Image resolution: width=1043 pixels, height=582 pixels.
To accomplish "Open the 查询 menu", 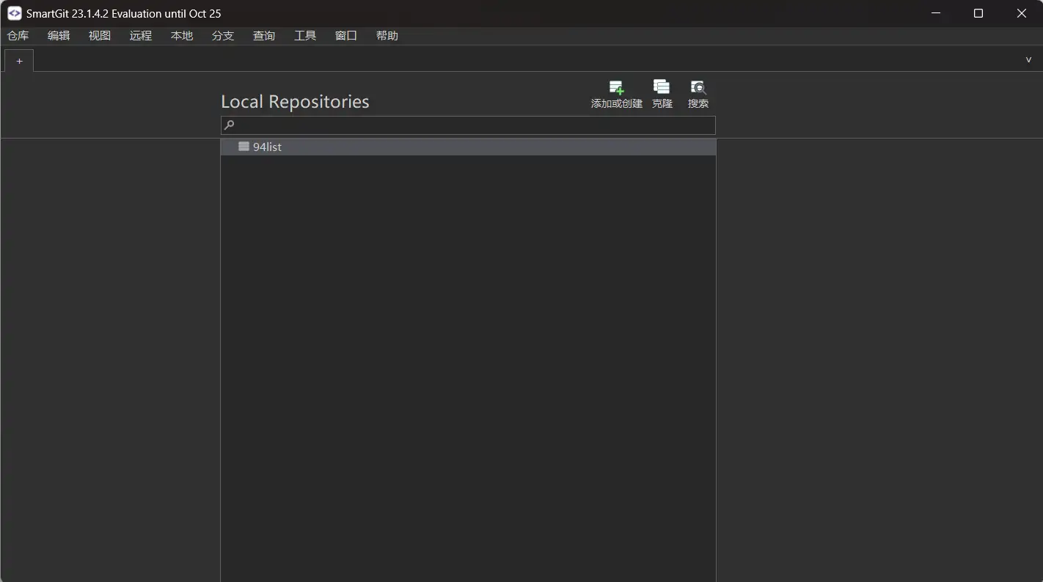I will (264, 36).
